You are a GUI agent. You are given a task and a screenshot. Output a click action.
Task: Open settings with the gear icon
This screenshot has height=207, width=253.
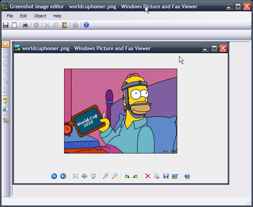coord(75,25)
